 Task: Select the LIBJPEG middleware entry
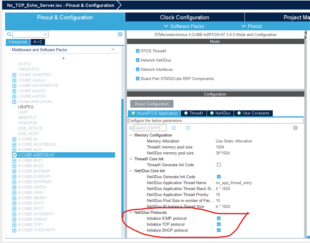tap(26, 107)
